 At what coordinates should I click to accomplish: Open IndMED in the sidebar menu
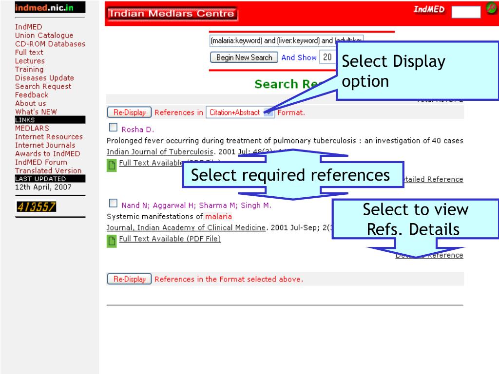click(x=29, y=27)
